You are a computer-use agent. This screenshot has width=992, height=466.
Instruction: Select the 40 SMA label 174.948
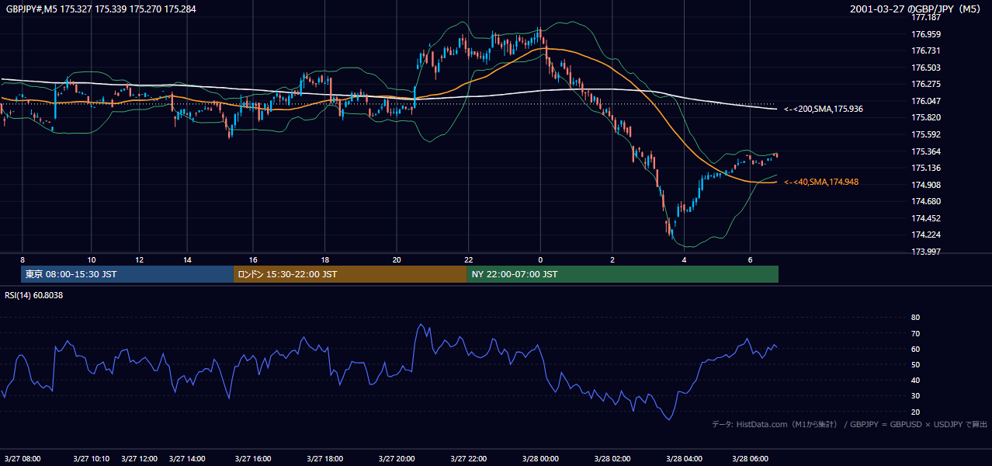pos(821,182)
